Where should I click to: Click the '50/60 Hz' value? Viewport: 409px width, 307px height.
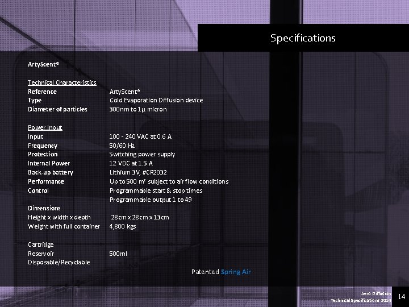click(x=122, y=146)
